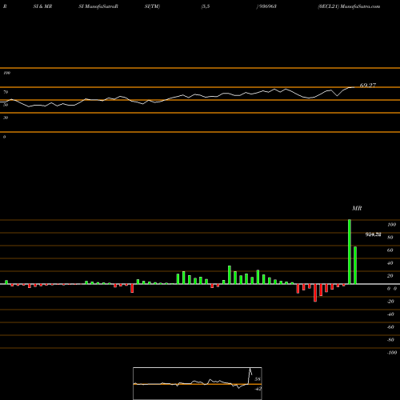Click the MR axis label -80
This screenshot has width=400, height=400.
(x=390, y=340)
